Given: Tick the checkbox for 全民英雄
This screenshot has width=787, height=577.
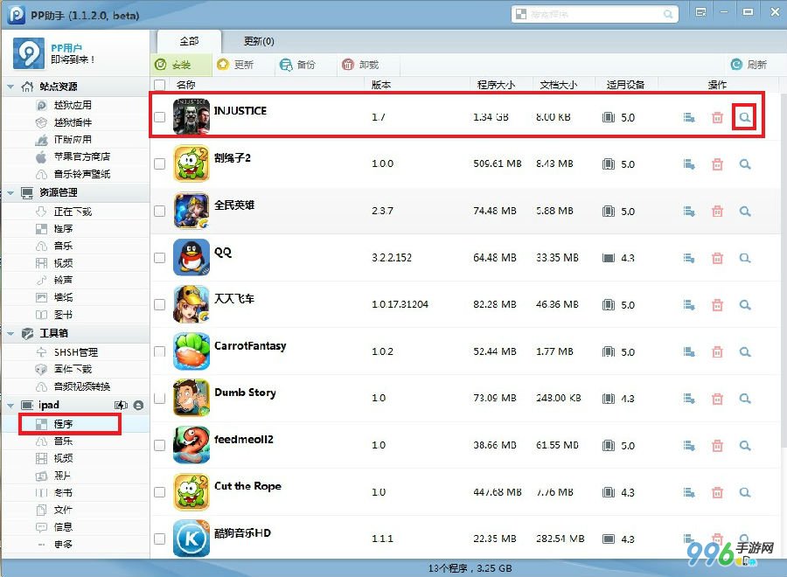Looking at the screenshot, I should click(160, 211).
